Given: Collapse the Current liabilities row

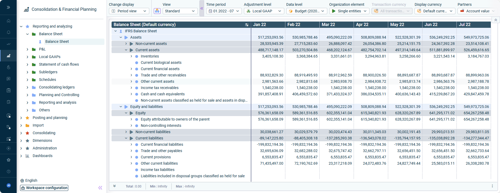Looking at the screenshot, I should pos(126,138).
